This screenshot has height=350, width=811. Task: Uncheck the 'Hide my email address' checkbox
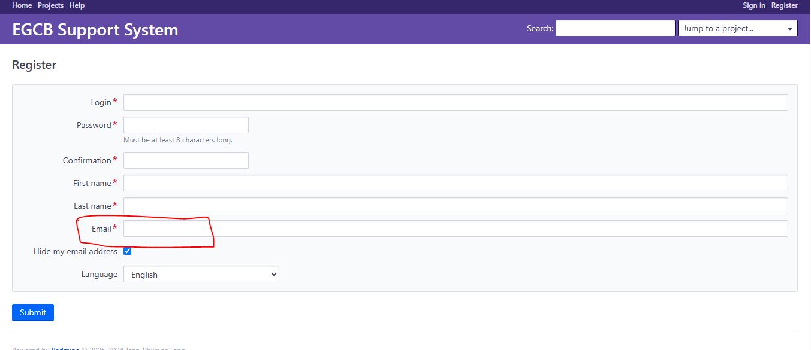(x=127, y=251)
